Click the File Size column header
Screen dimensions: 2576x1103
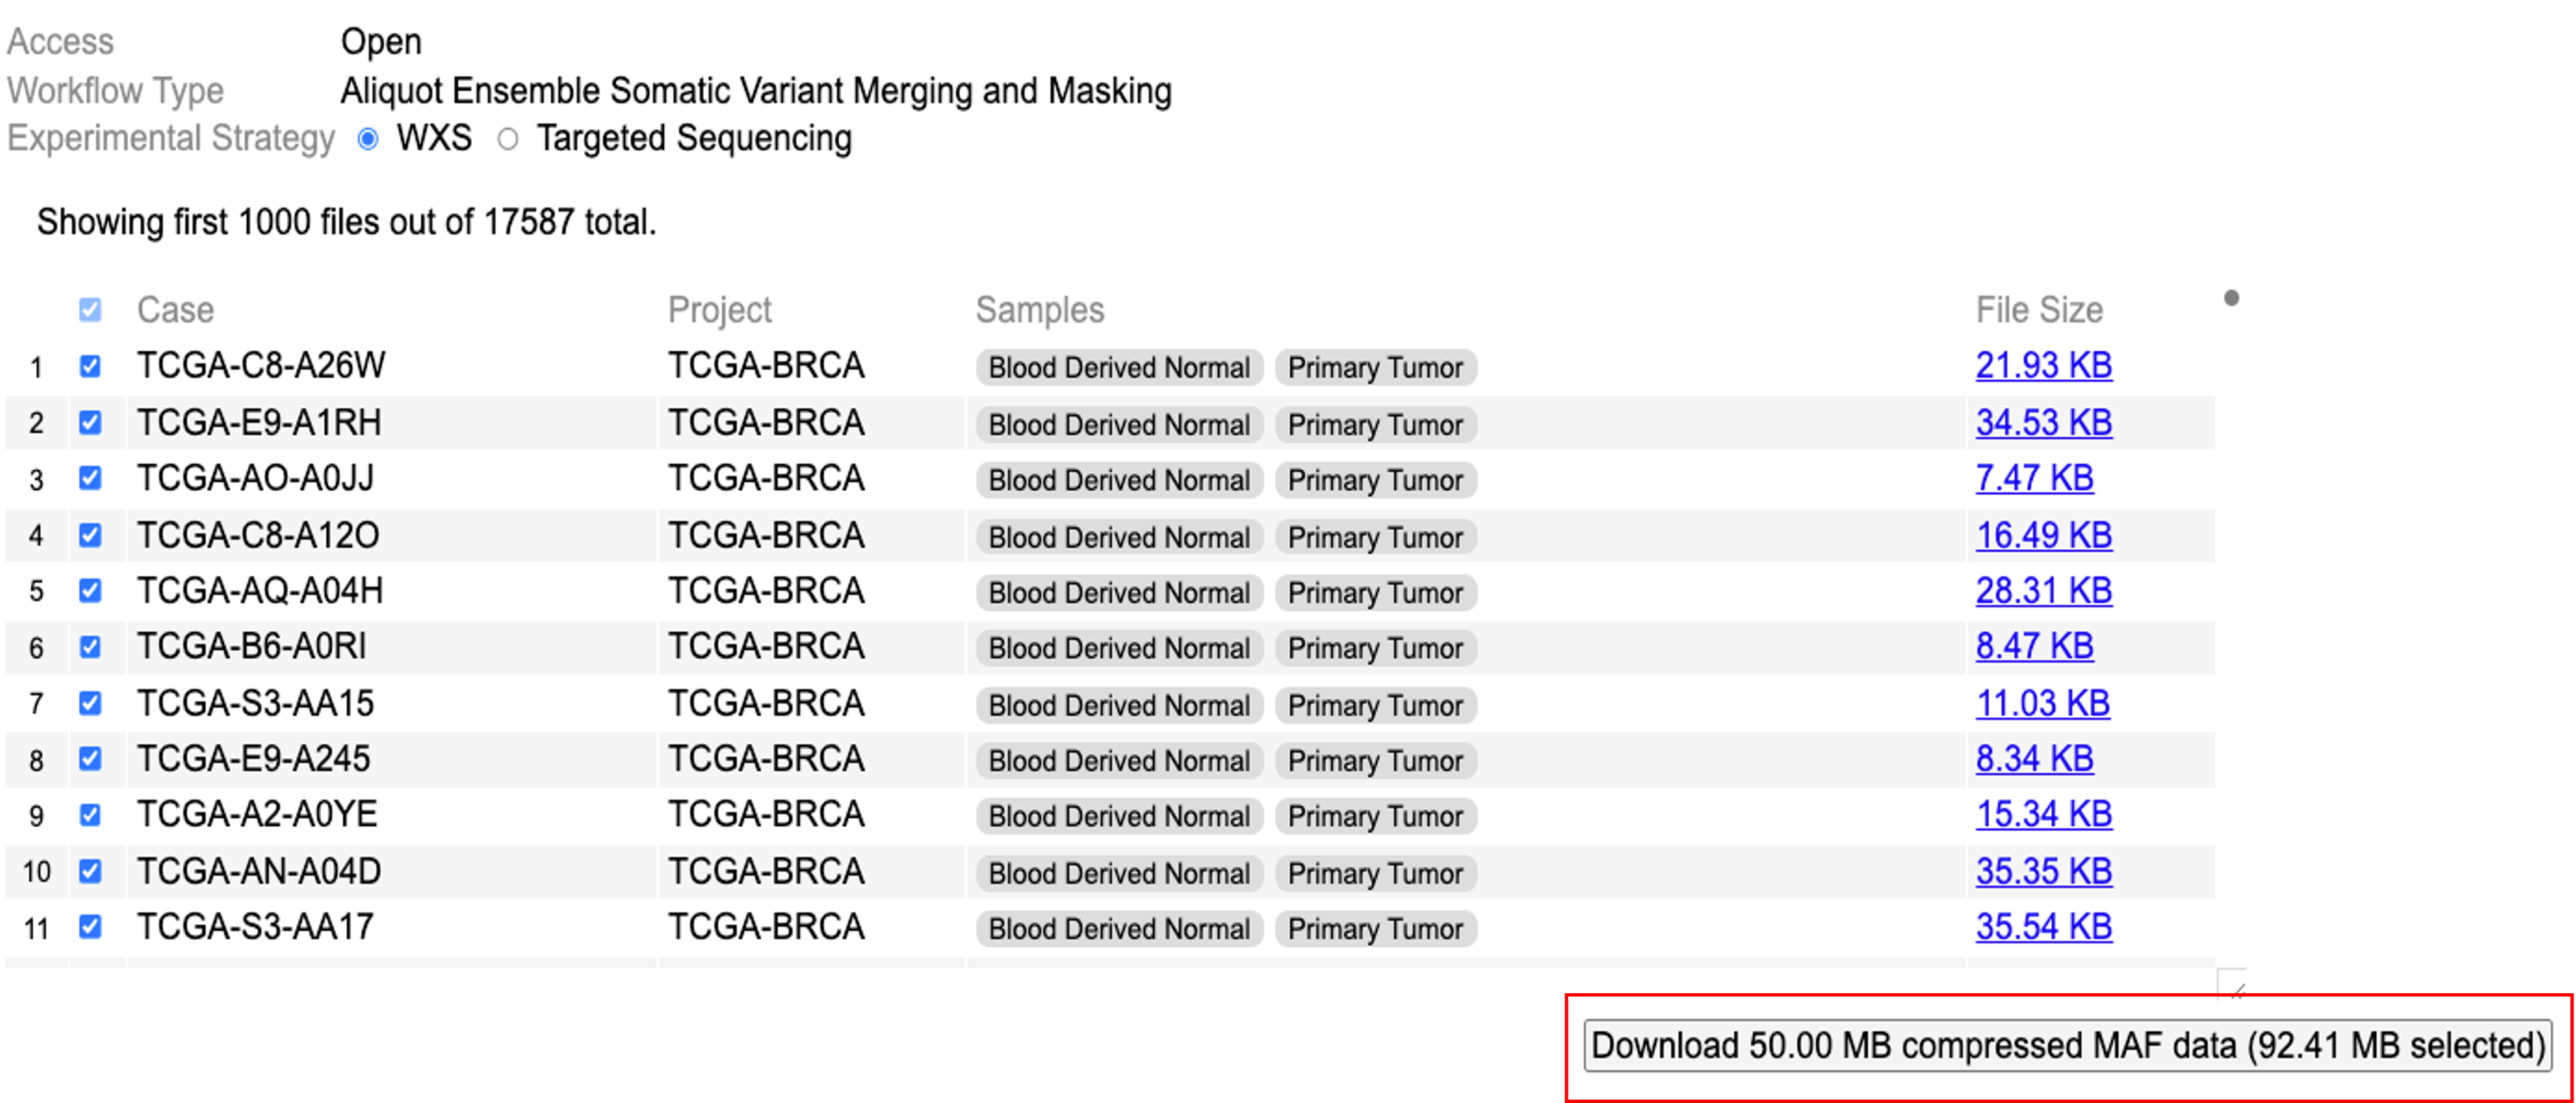point(2038,310)
